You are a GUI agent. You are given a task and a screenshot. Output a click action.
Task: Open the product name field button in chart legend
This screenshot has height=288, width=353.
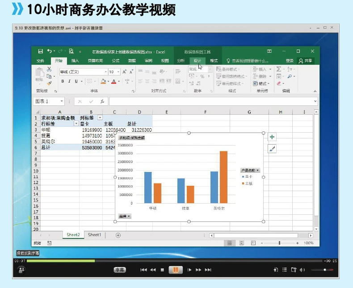coord(250,170)
